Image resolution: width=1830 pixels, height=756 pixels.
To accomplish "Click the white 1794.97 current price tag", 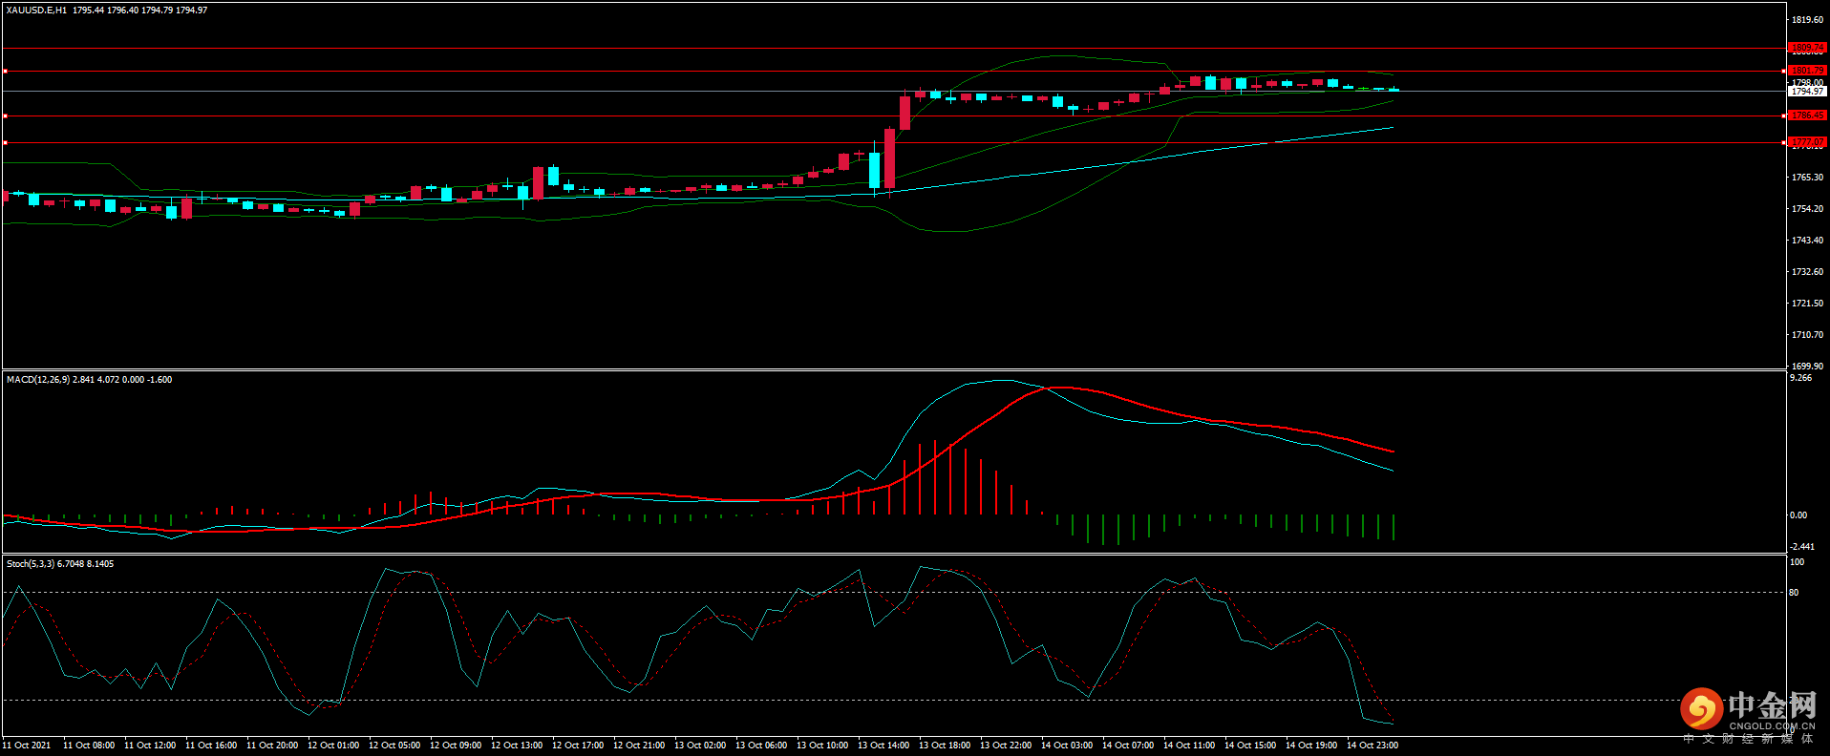I will pyautogui.click(x=1807, y=92).
